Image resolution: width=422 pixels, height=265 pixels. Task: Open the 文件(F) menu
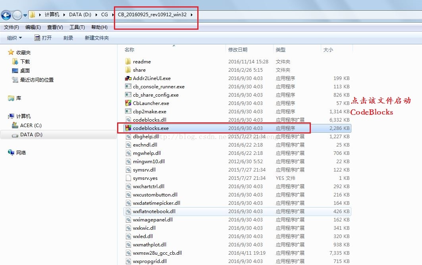coord(11,27)
